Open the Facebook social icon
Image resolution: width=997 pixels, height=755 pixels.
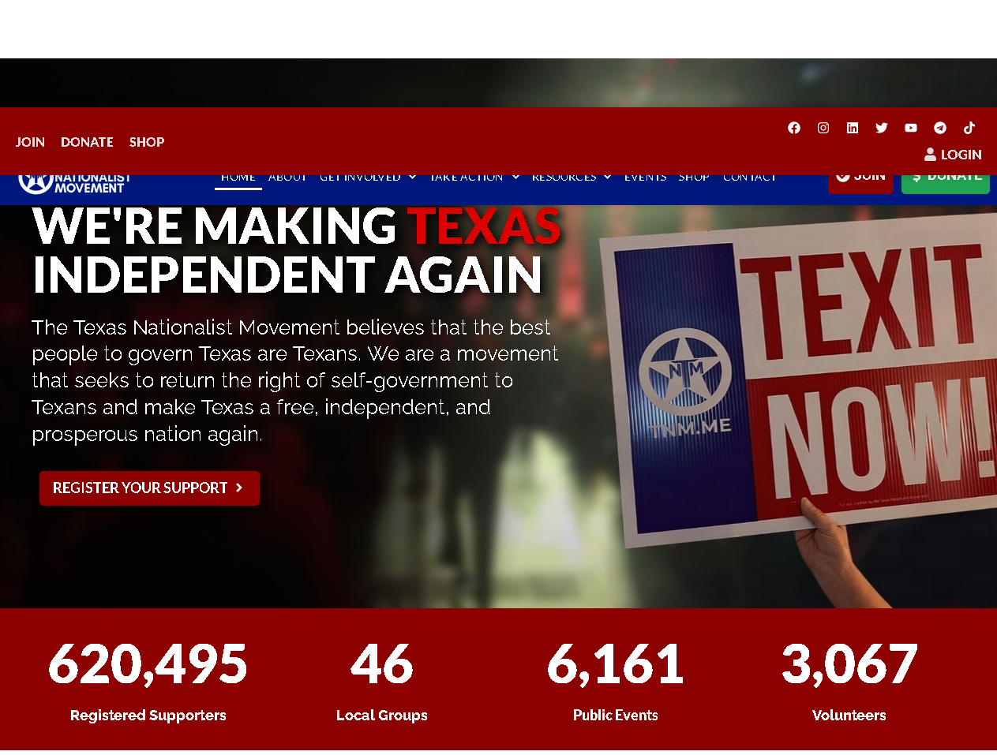tap(794, 128)
